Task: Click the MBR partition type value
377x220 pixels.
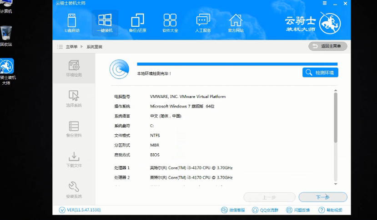Action: pos(155,145)
